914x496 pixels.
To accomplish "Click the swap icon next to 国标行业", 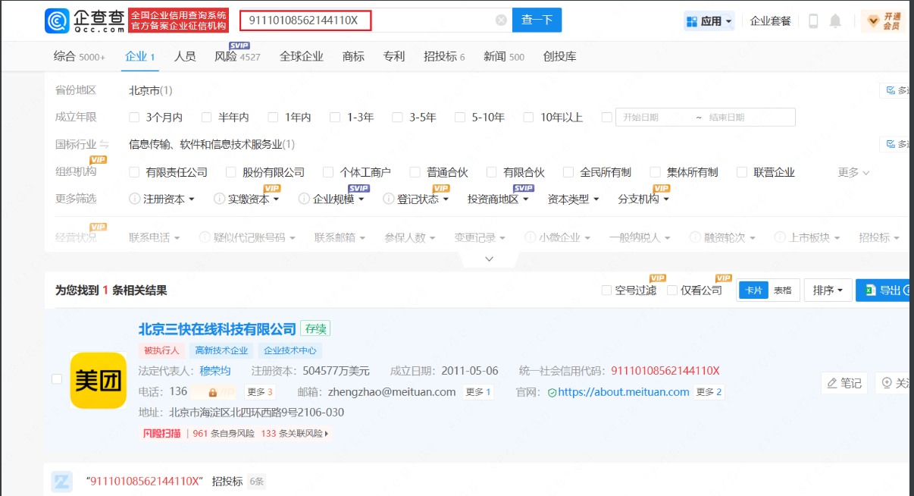I will click(x=105, y=144).
